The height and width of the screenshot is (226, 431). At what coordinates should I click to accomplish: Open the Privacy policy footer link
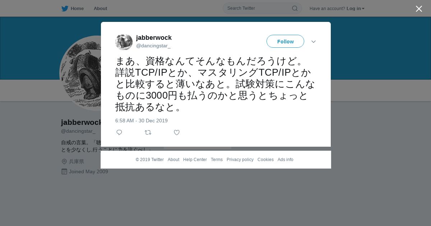coord(240,160)
